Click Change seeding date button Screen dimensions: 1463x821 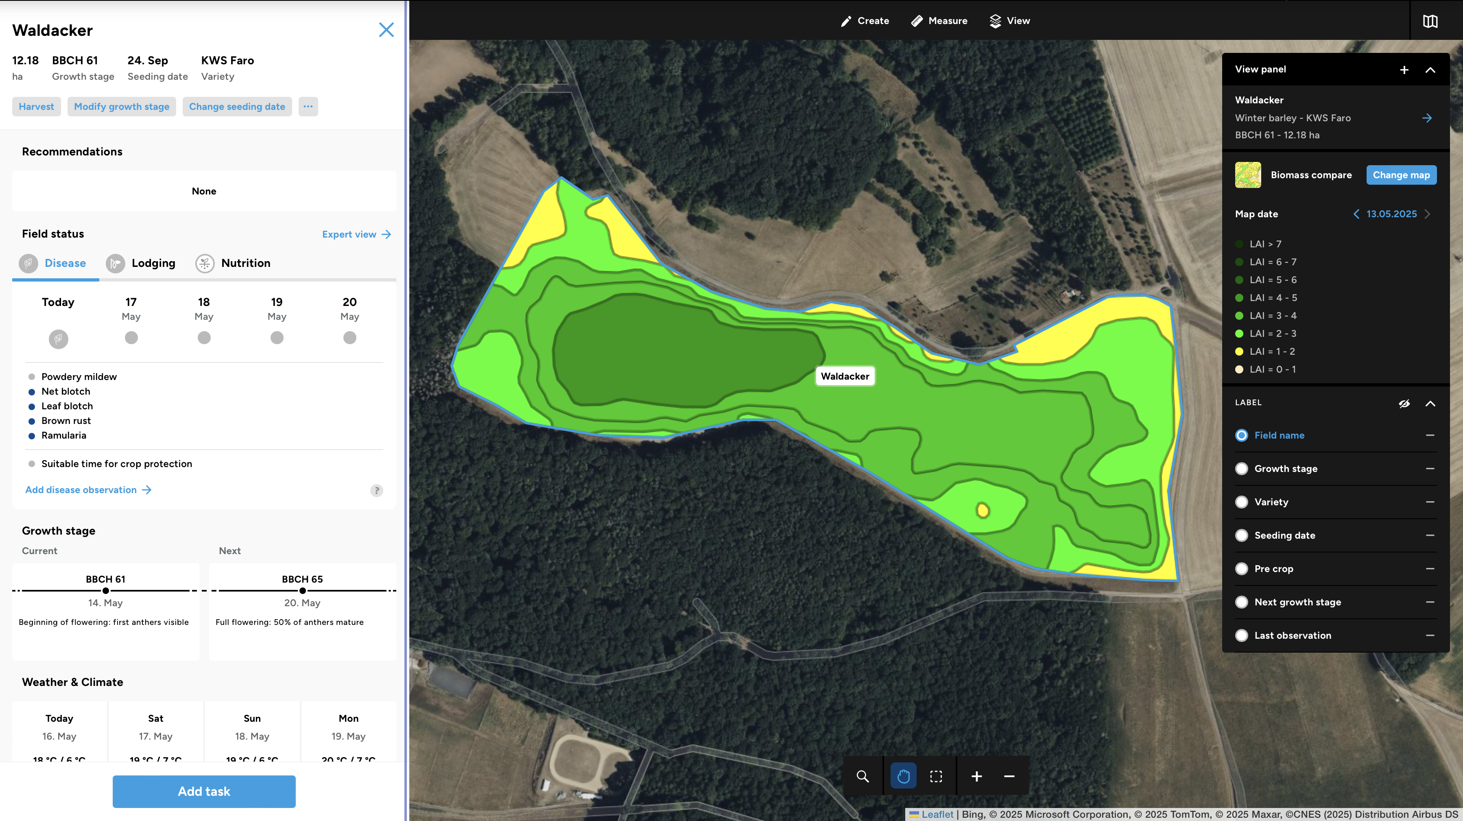click(237, 106)
